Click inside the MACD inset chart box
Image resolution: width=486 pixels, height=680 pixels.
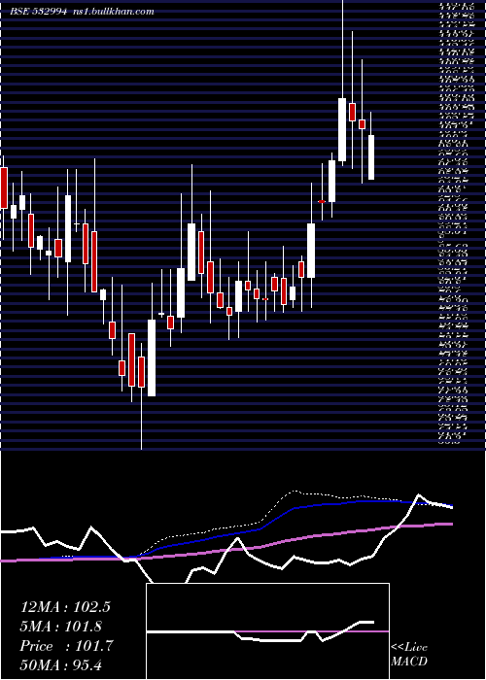pos(267,631)
